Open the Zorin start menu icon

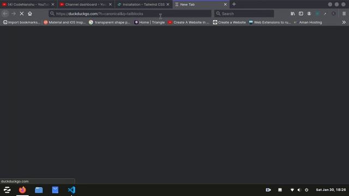[x=7, y=190]
